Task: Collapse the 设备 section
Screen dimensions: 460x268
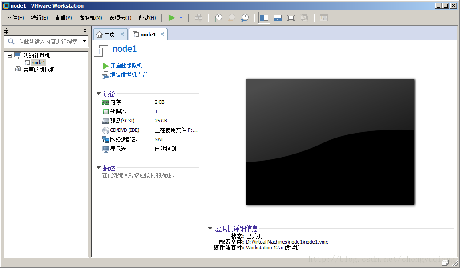Action: (x=99, y=94)
